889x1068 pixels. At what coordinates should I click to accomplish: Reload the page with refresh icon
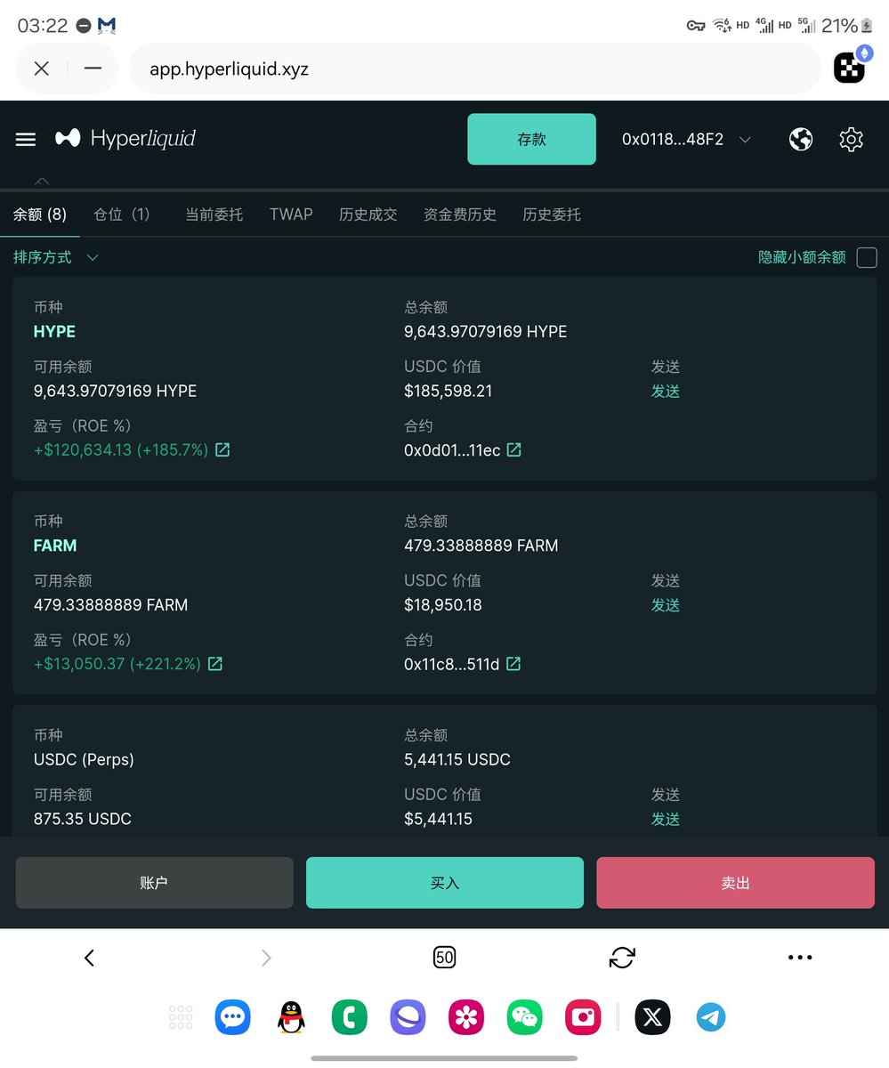622,958
